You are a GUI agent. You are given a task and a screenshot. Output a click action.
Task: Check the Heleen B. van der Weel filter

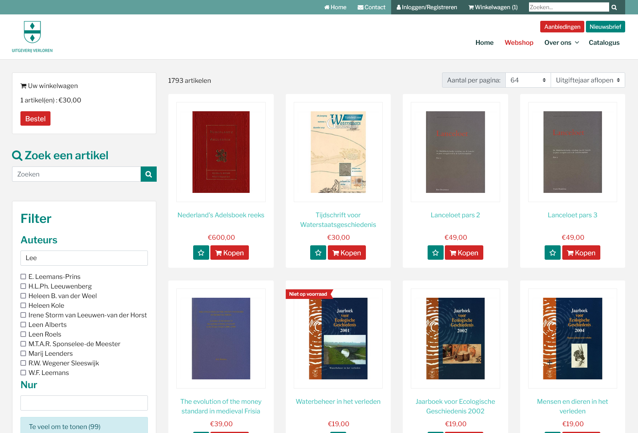23,296
